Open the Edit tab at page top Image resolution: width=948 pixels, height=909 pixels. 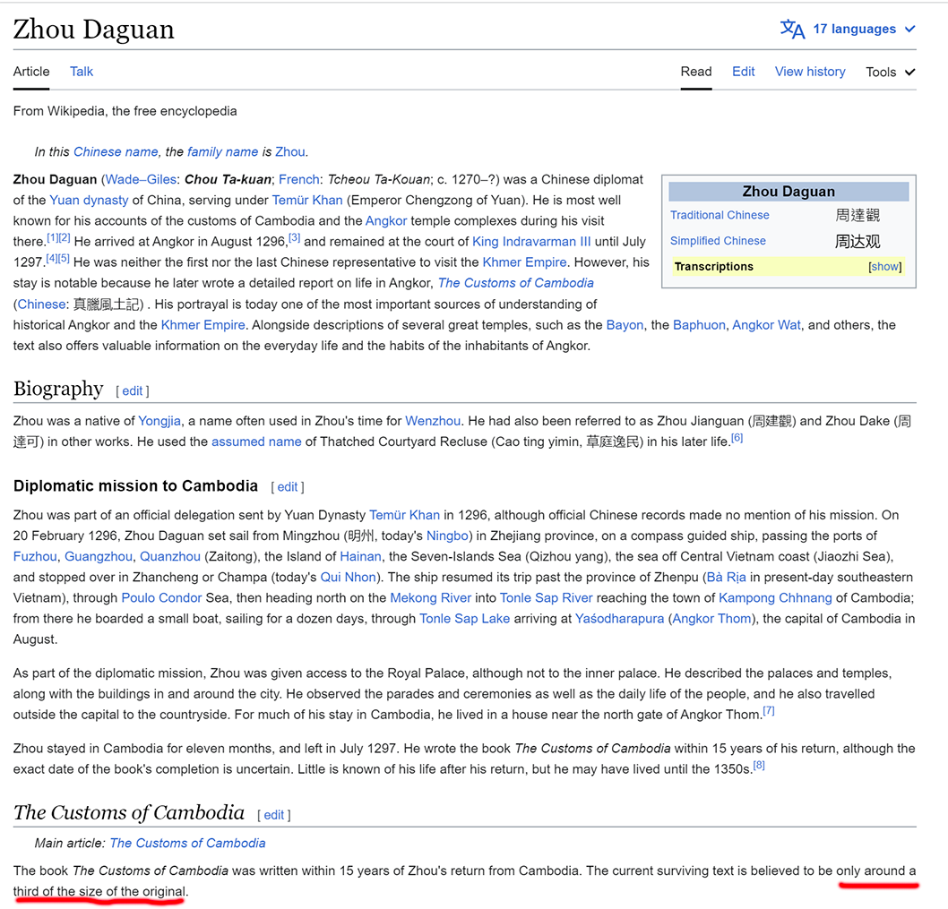(x=743, y=72)
